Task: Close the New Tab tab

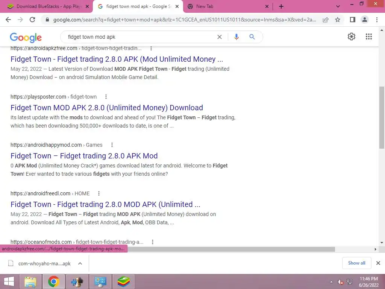Action: click(267, 7)
